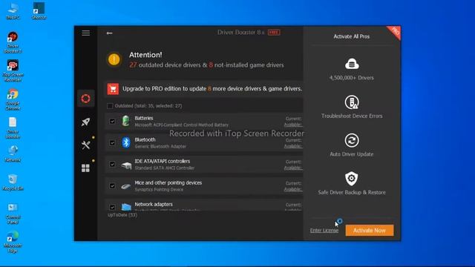The image size is (475, 267).
Task: Click Microsoft ACPI-Compliant Control Method Battery text
Action: tap(181, 125)
